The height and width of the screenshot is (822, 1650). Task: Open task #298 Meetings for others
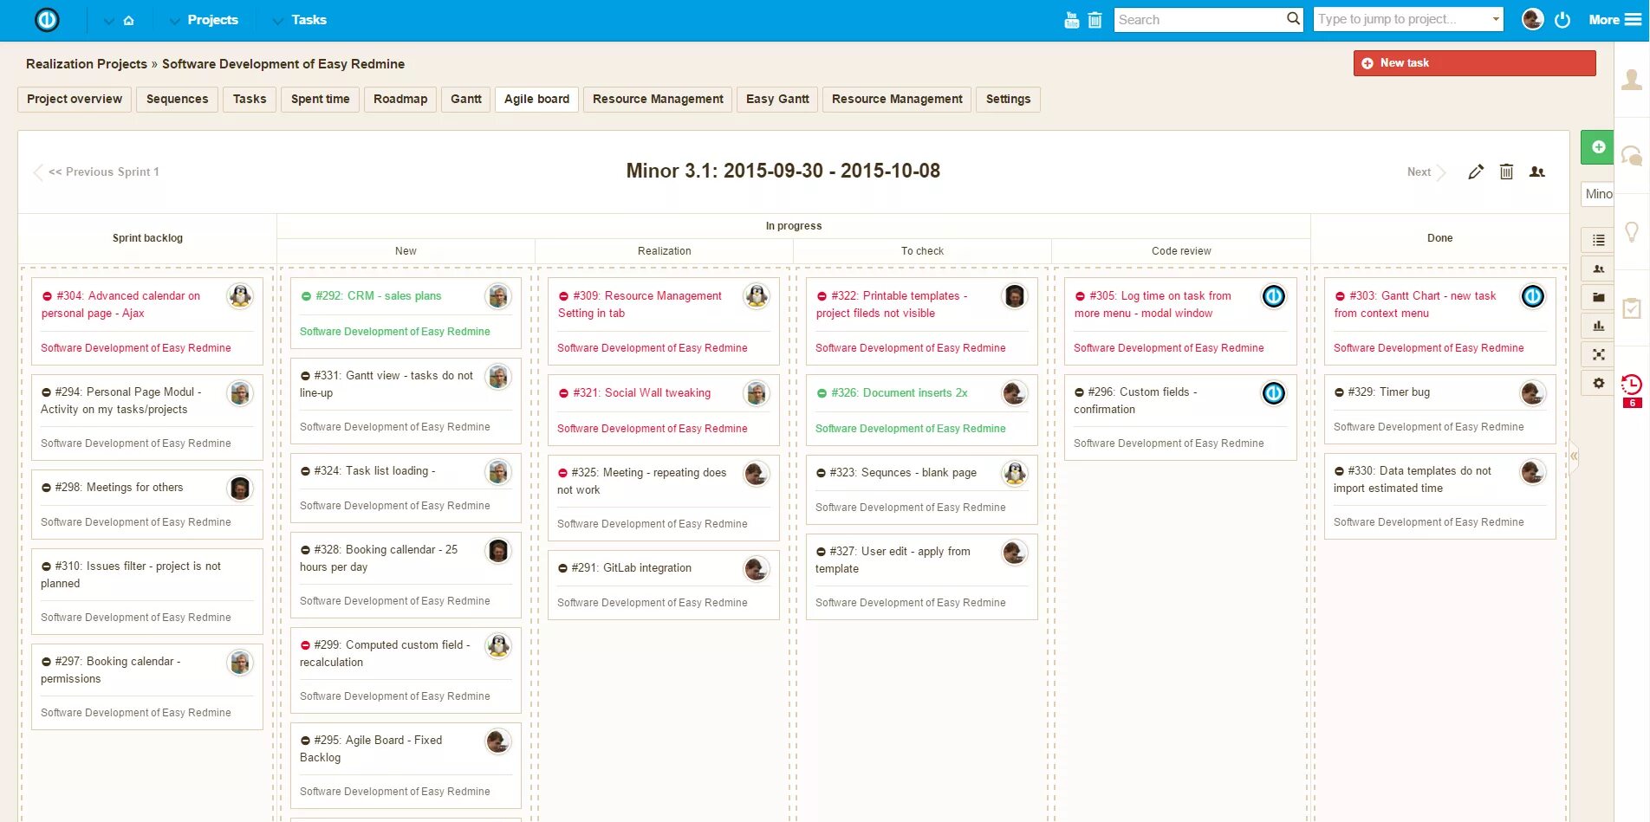[x=119, y=487]
